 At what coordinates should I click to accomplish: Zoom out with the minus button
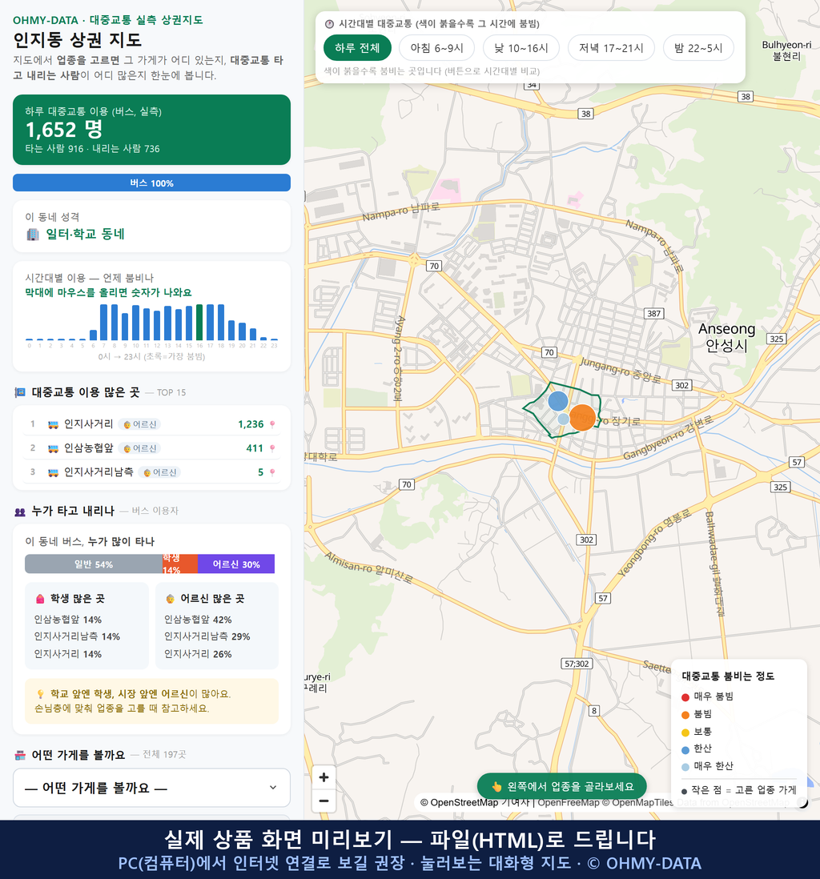(324, 801)
